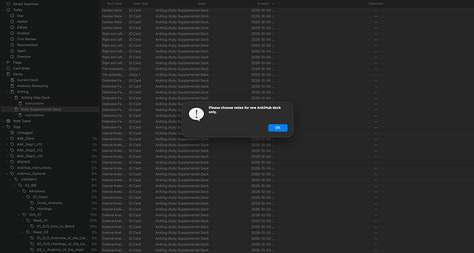Click the clock icon next to Added
The height and width of the screenshot is (253, 474).
[12, 22]
